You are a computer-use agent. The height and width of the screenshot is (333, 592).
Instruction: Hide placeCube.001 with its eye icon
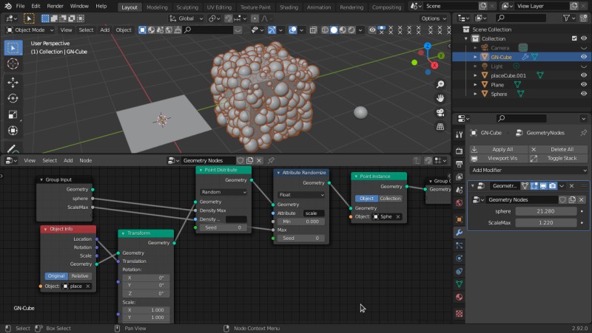coord(584,75)
